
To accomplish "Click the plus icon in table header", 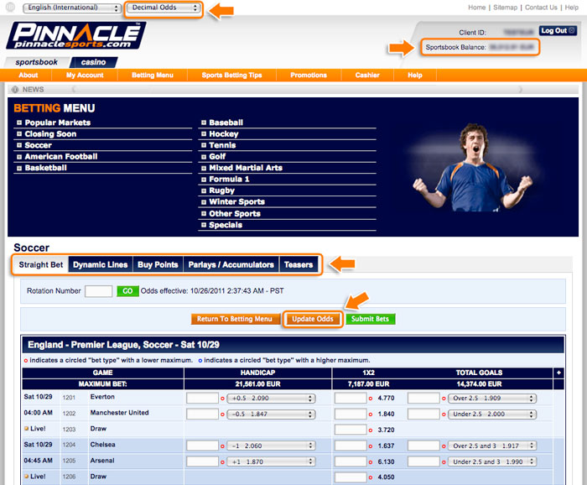I will click(x=558, y=373).
